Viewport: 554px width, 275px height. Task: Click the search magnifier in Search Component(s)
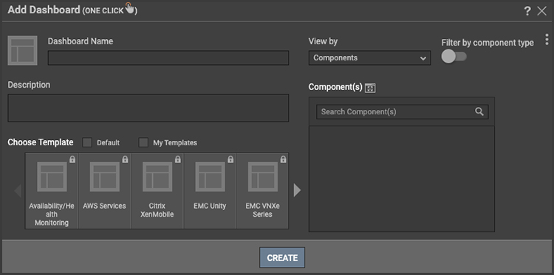point(479,112)
